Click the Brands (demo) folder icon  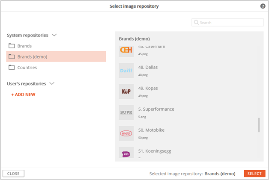pos(12,56)
